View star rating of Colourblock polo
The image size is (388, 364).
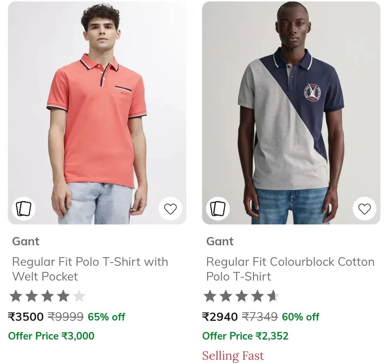pyautogui.click(x=241, y=296)
